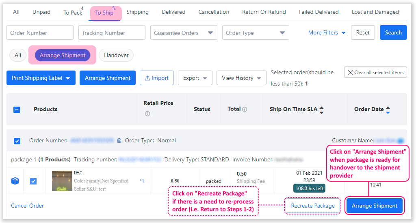Copy the order number icon
The height and width of the screenshot is (223, 416).
click(119, 141)
